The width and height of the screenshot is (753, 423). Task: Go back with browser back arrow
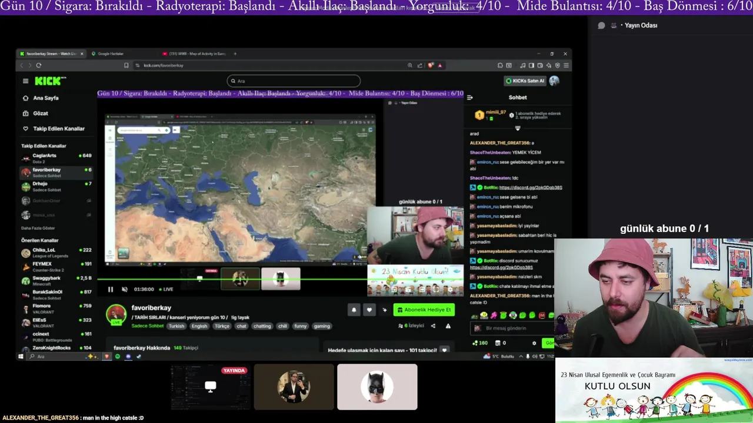22,65
